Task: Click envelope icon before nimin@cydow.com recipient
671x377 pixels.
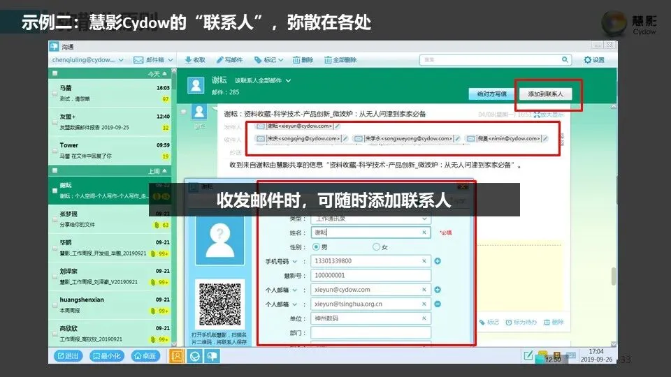Action: pos(470,138)
